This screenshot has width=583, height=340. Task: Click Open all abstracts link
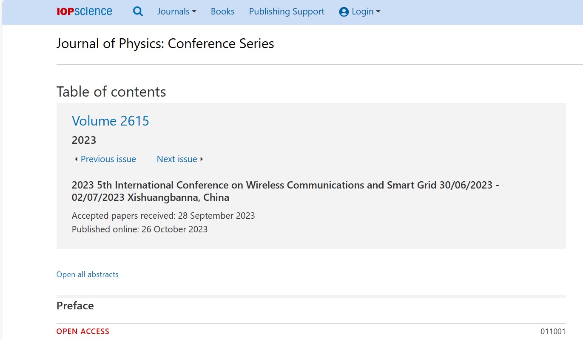click(87, 274)
